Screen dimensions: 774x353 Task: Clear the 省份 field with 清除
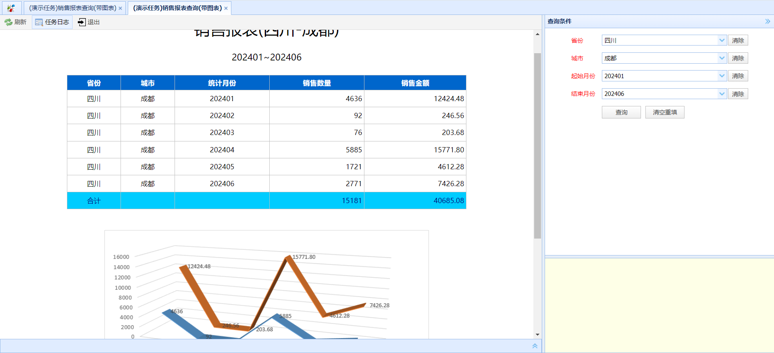(738, 40)
